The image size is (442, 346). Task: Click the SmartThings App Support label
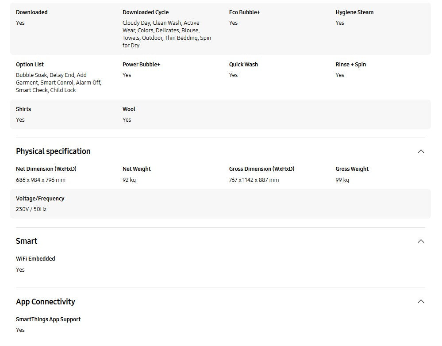48,319
